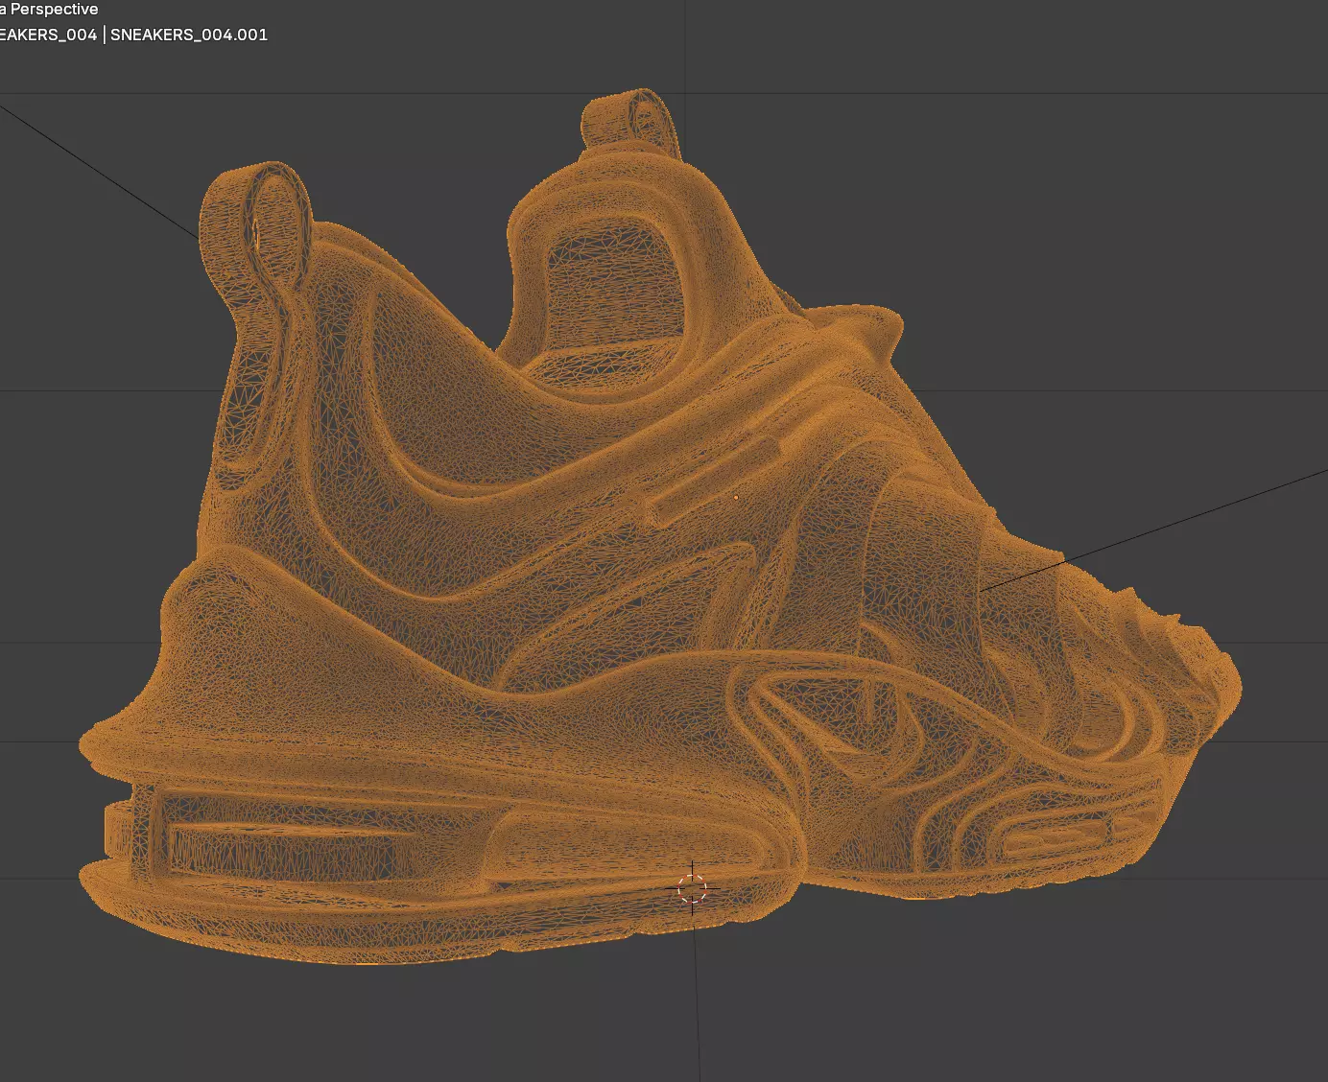Click the sneaker's orange origin dot
Image resolution: width=1328 pixels, height=1082 pixels.
pos(736,498)
